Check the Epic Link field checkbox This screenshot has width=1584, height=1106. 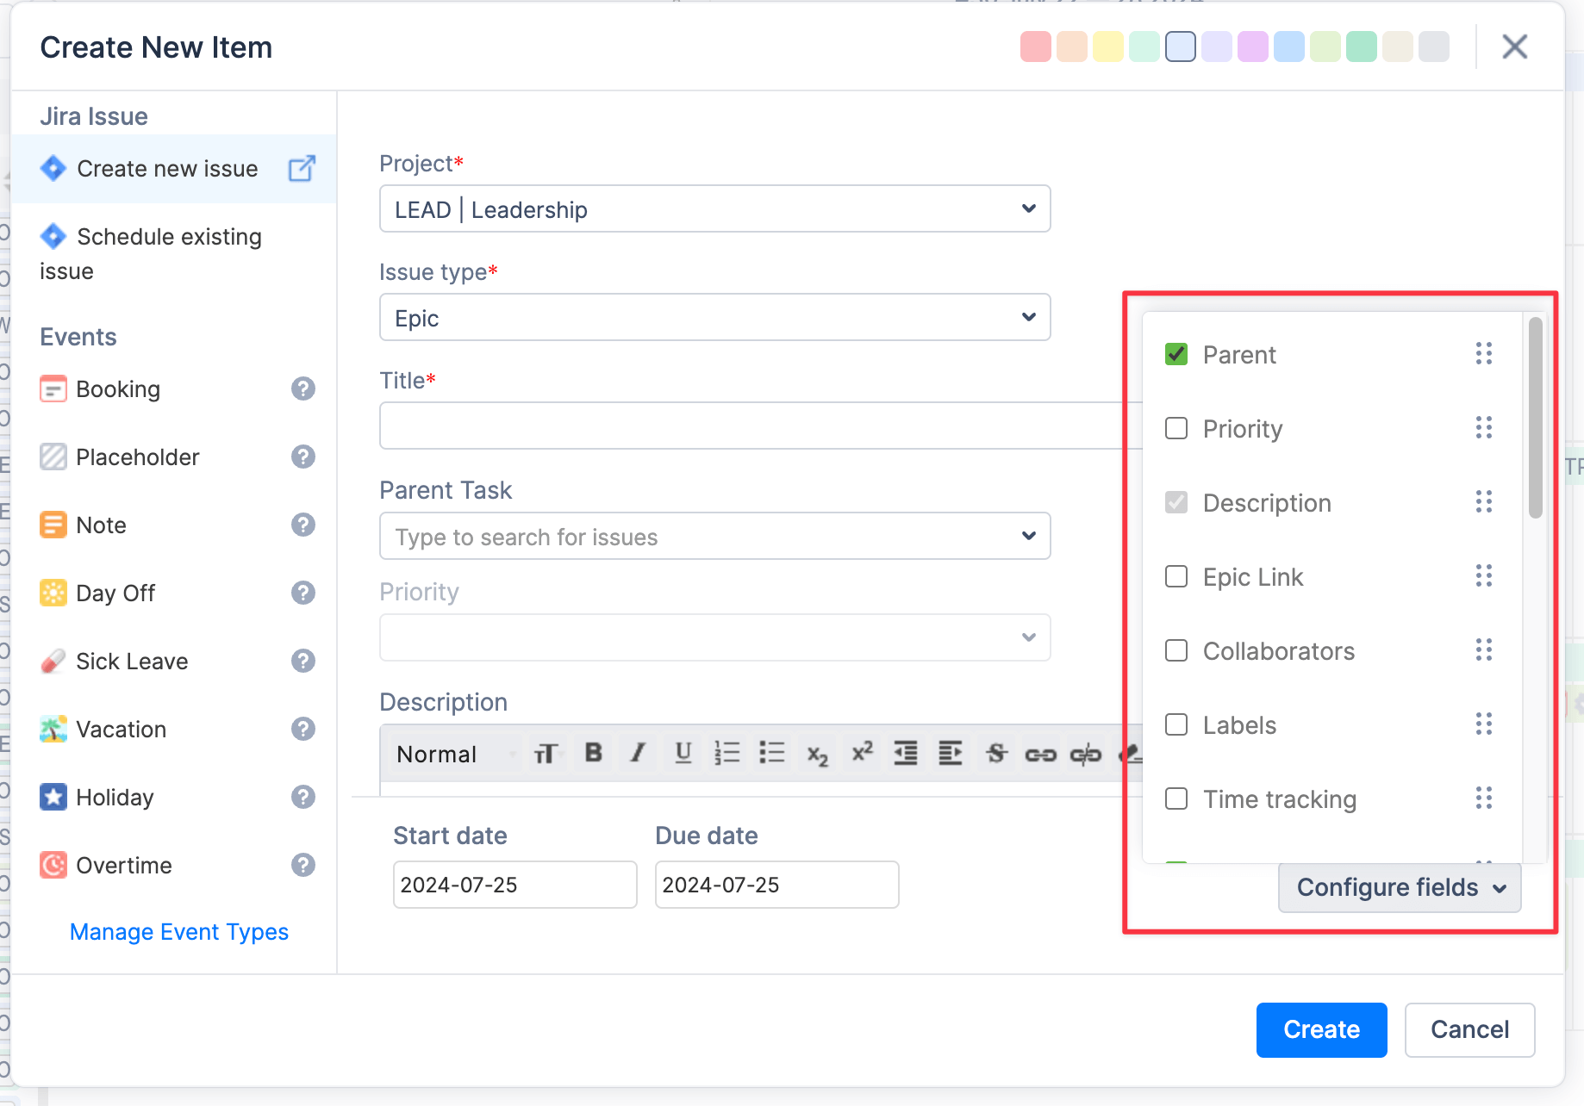coord(1176,576)
